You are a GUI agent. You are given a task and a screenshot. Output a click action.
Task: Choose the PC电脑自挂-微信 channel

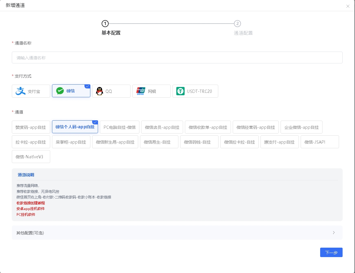120,127
